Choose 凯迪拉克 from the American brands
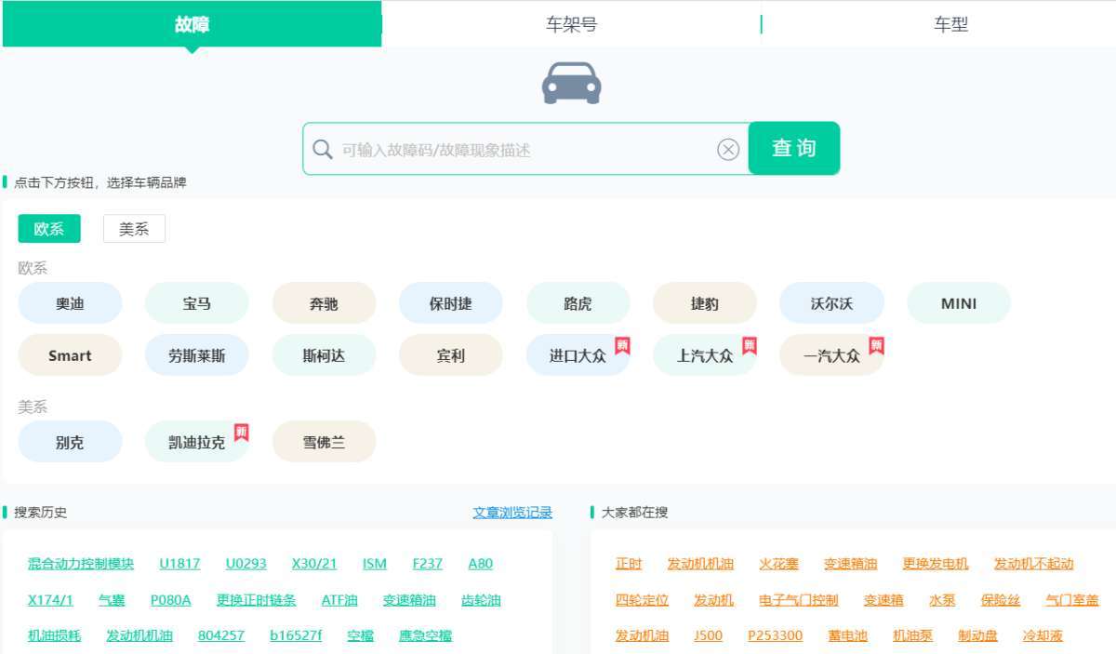Viewport: 1116px width, 654px height. (196, 441)
